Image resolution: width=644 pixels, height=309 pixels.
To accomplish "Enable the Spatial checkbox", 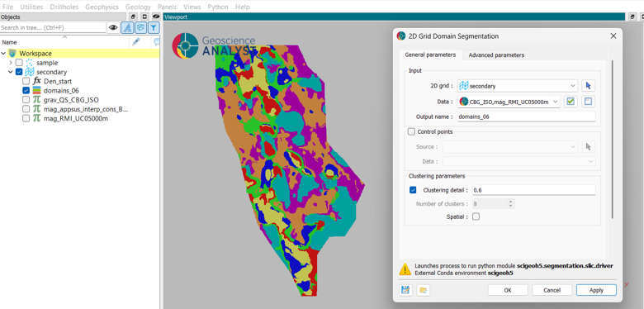I will tap(476, 217).
